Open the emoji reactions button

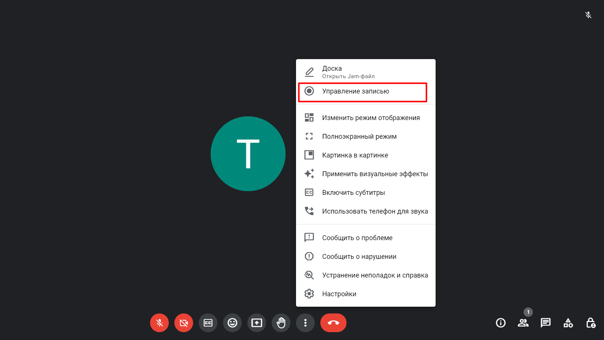[x=232, y=323]
